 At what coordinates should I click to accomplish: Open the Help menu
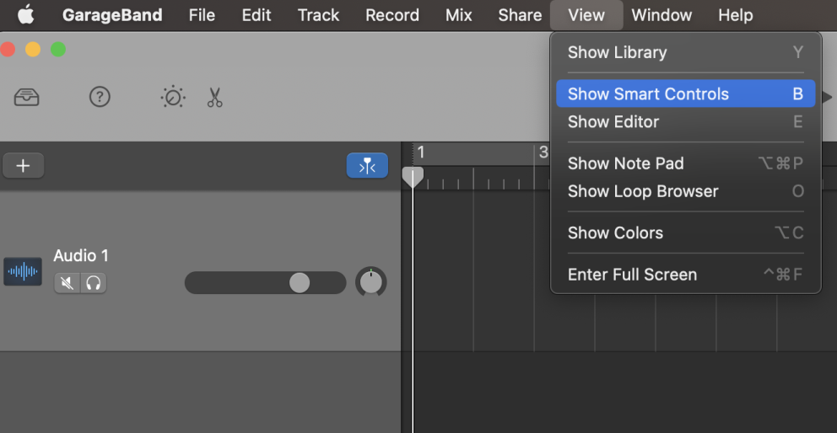click(x=736, y=15)
